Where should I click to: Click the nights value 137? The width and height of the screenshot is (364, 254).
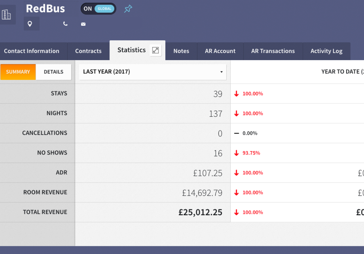(216, 114)
